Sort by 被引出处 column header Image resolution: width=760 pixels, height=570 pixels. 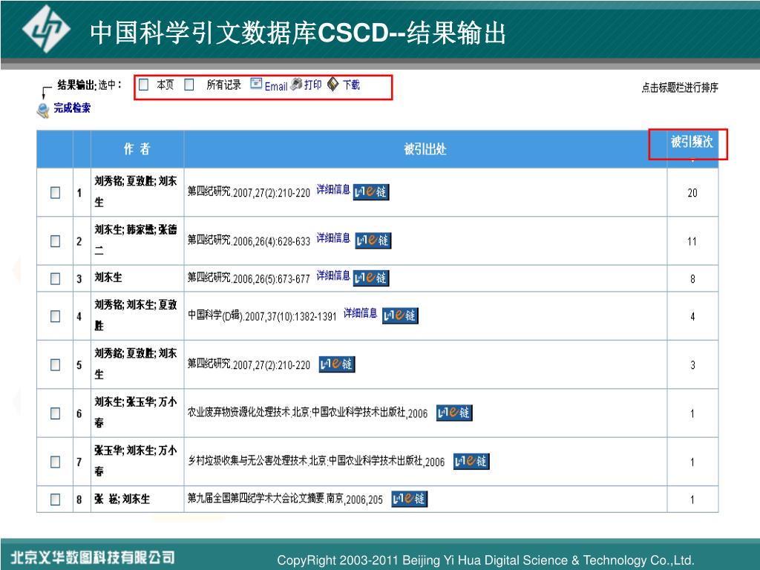(425, 149)
